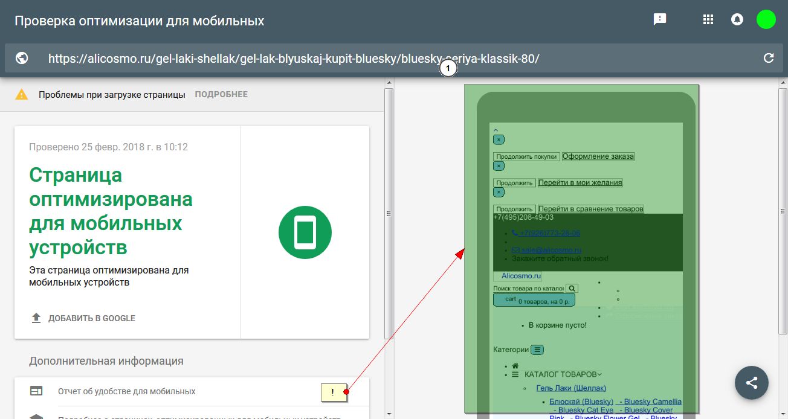Click the mobile usability report icon
The image size is (788, 419).
coord(36,391)
